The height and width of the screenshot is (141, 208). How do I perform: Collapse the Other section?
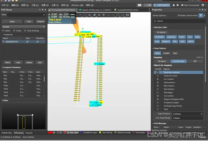(x=2, y=100)
